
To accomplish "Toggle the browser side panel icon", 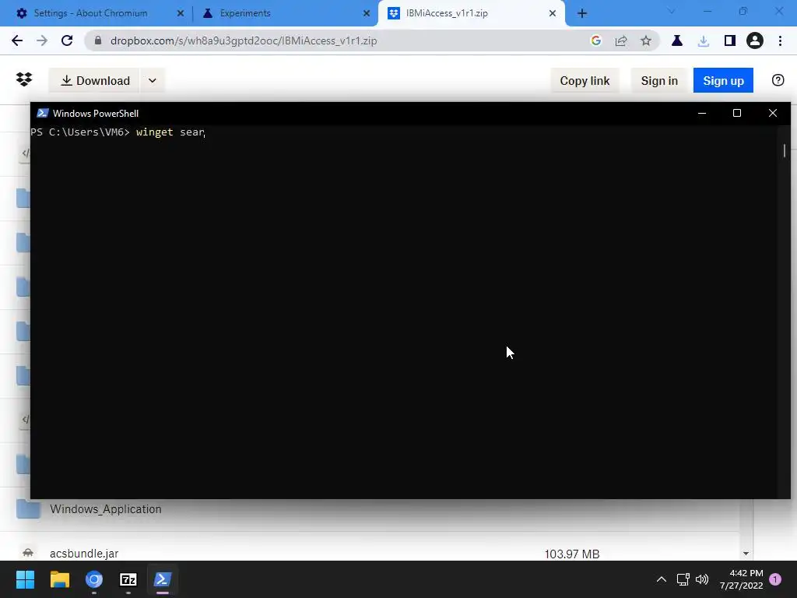I will (x=730, y=40).
